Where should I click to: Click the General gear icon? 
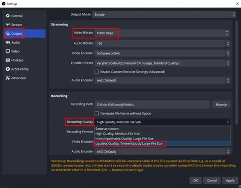click(8, 16)
